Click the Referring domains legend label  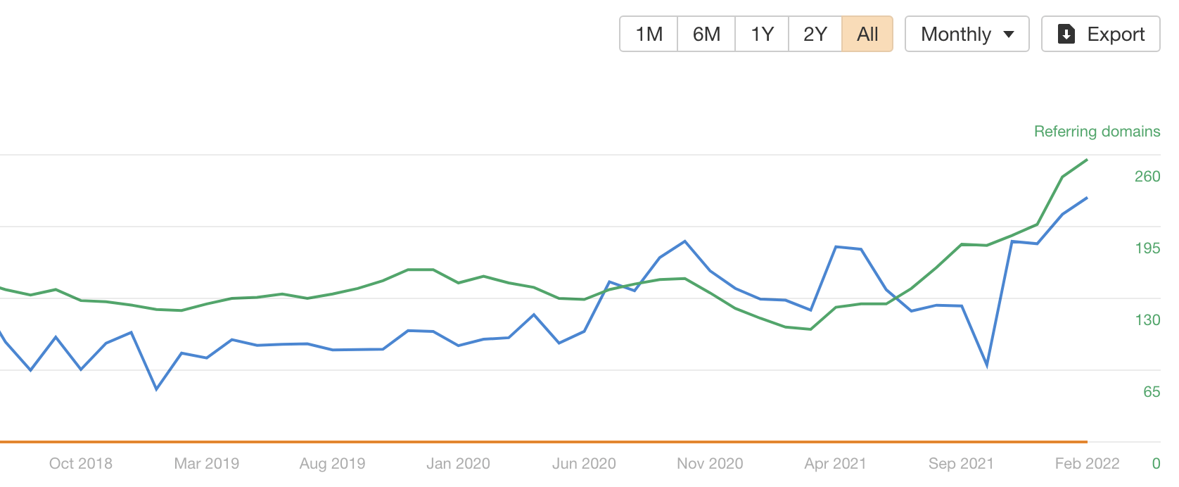tap(1097, 132)
